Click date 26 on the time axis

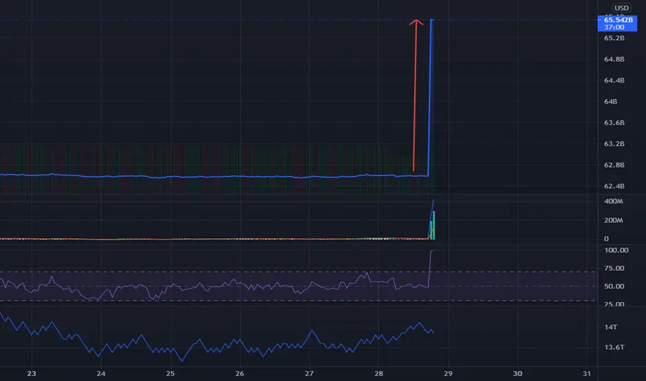[x=240, y=373]
